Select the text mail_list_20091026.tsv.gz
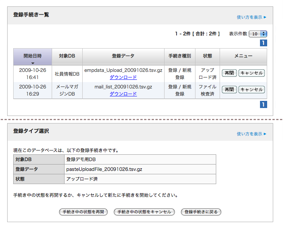Viewport: 283px width, 230px height. pos(123,87)
